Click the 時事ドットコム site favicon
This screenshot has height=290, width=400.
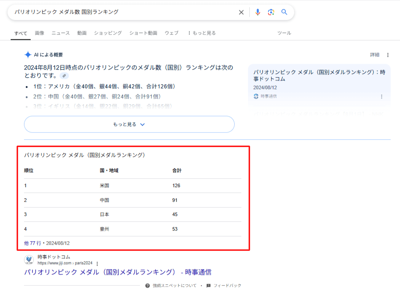29,260
